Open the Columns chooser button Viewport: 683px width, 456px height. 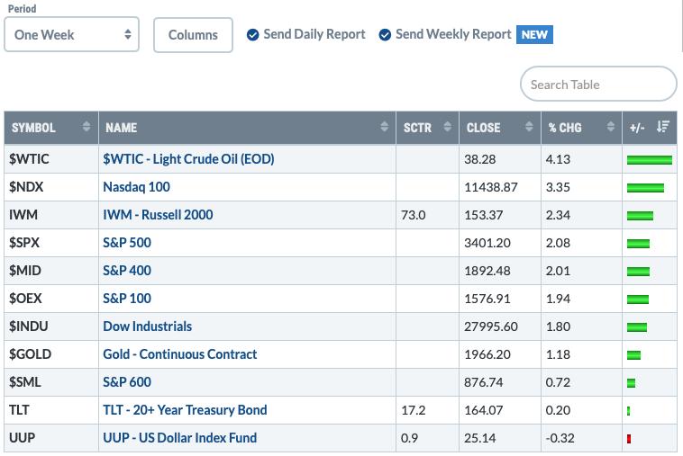[x=193, y=35]
